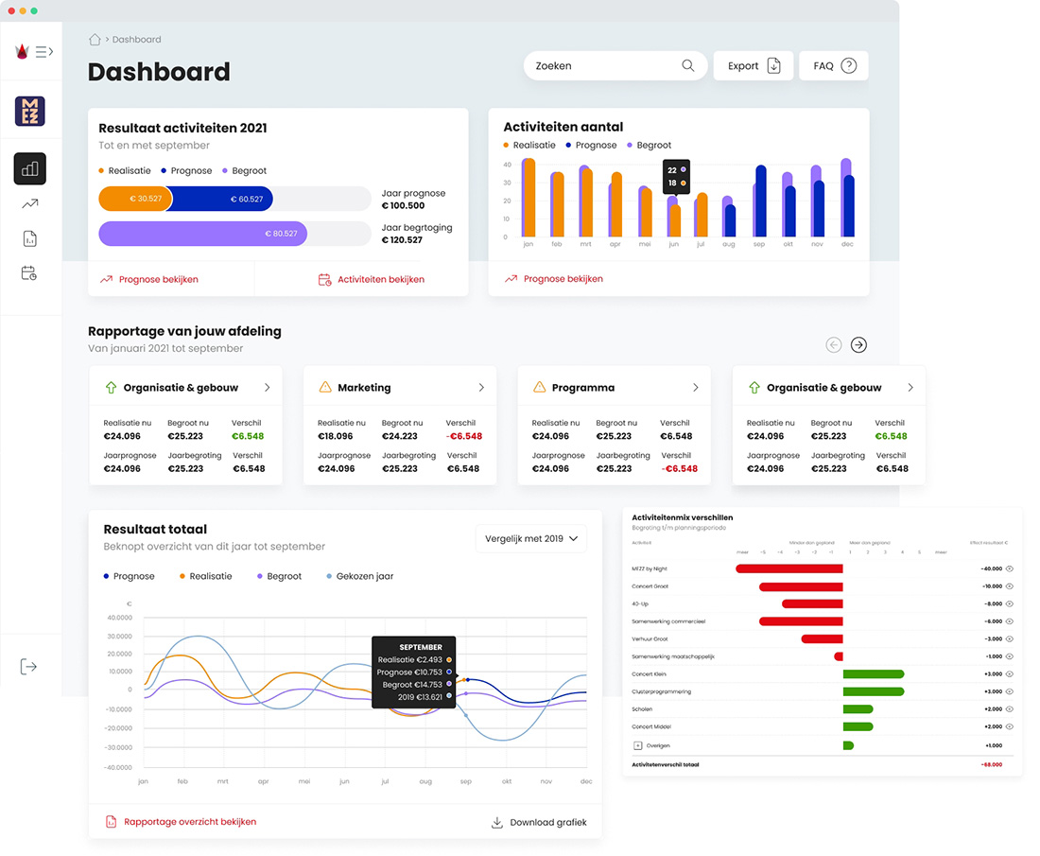Click the magnifier icon in the Zoeken field
Viewport: 1040px width, 856px height.
(688, 65)
